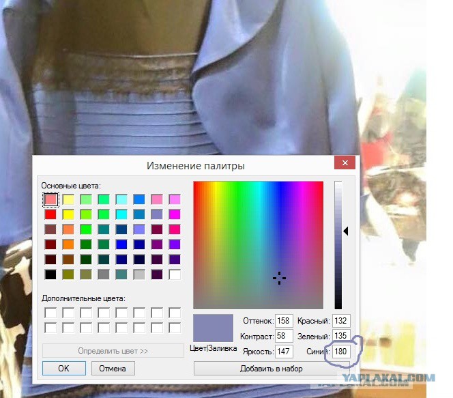Screen dimensions: 453x398
Task: Choose the pure blue basic color swatch
Action: (x=121, y=244)
